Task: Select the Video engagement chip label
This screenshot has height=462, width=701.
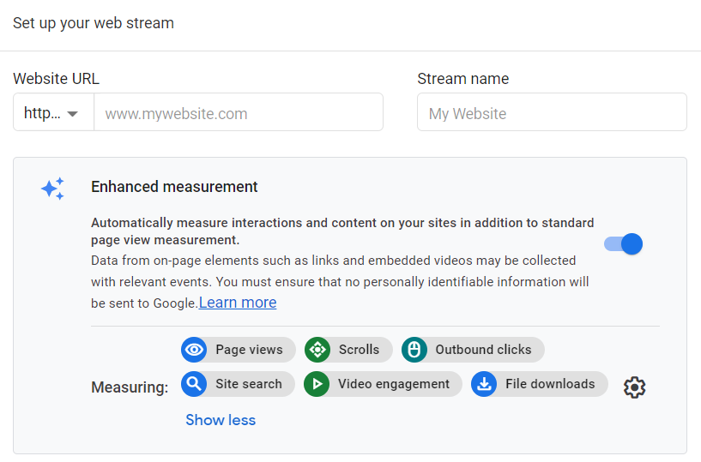Action: [394, 384]
